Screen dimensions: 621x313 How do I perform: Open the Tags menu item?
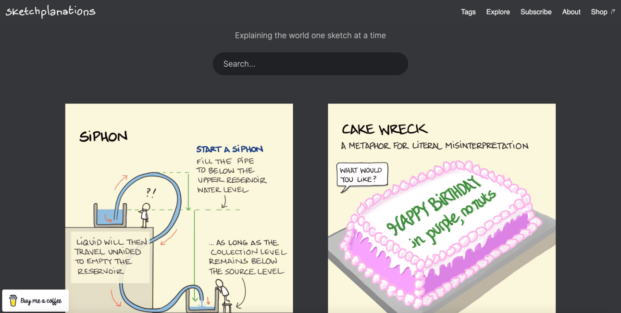click(x=468, y=12)
